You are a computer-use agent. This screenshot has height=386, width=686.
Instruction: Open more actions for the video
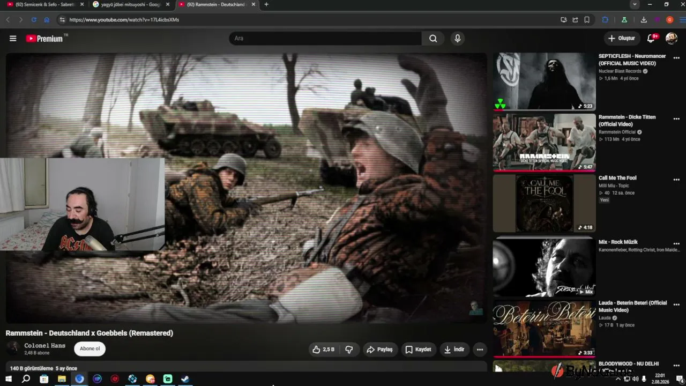tap(480, 350)
